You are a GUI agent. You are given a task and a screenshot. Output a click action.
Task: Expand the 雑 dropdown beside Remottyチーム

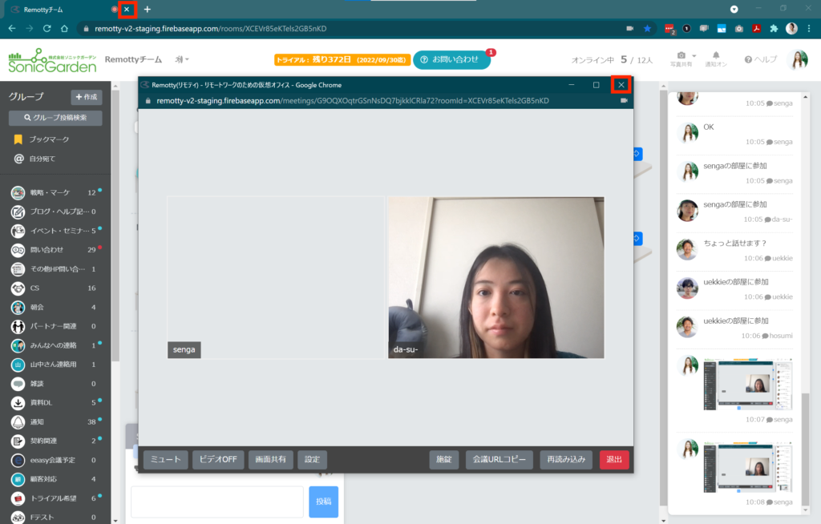tap(182, 59)
